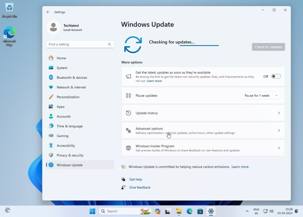Enable get the latest updates toggle
Screen dimensions: 303x217
tap(276, 76)
